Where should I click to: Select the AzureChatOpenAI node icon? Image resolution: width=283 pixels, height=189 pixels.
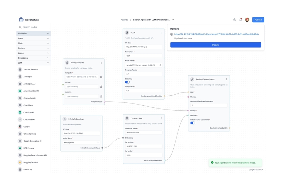point(20,91)
